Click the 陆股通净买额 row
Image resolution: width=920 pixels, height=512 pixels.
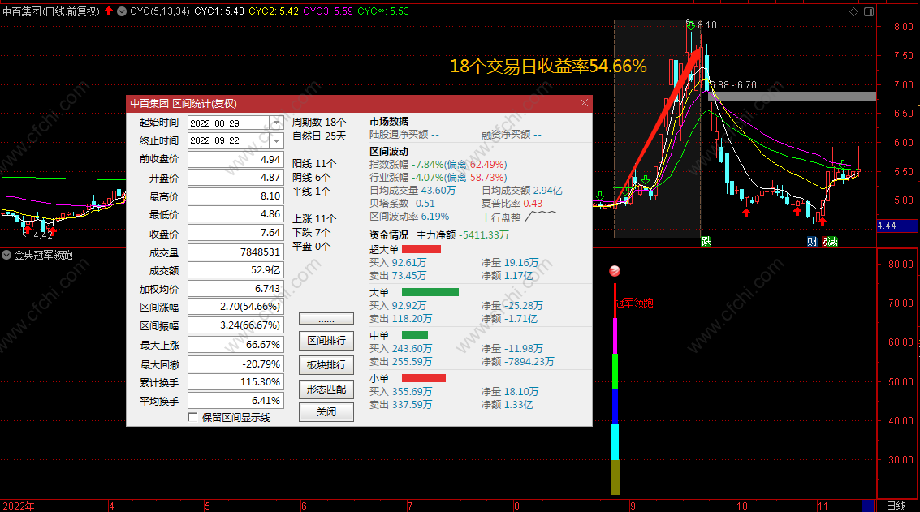[404, 135]
